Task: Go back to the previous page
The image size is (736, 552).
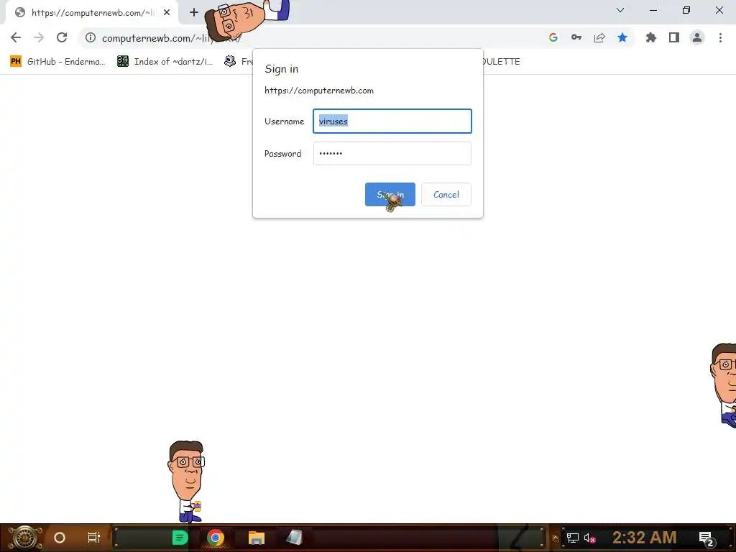Action: point(16,37)
